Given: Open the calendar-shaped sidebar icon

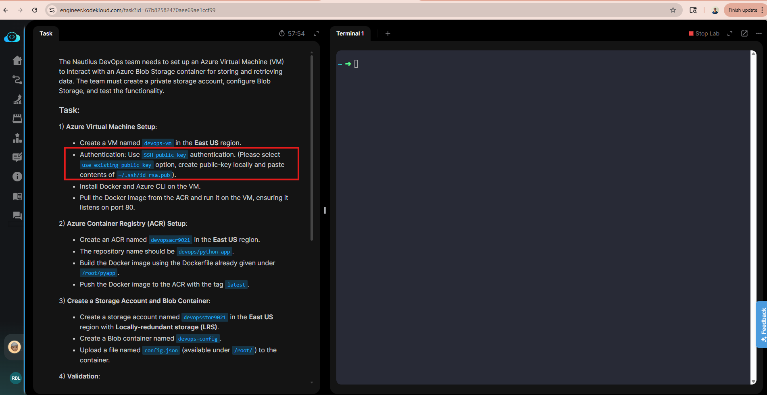Looking at the screenshot, I should [17, 118].
